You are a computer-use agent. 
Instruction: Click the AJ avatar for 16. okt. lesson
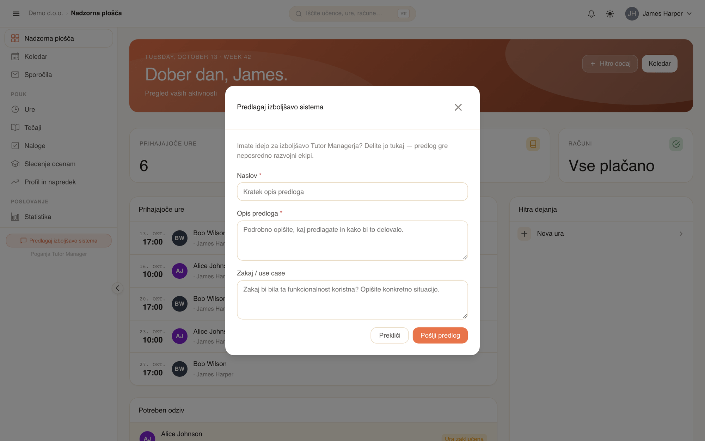point(179,271)
